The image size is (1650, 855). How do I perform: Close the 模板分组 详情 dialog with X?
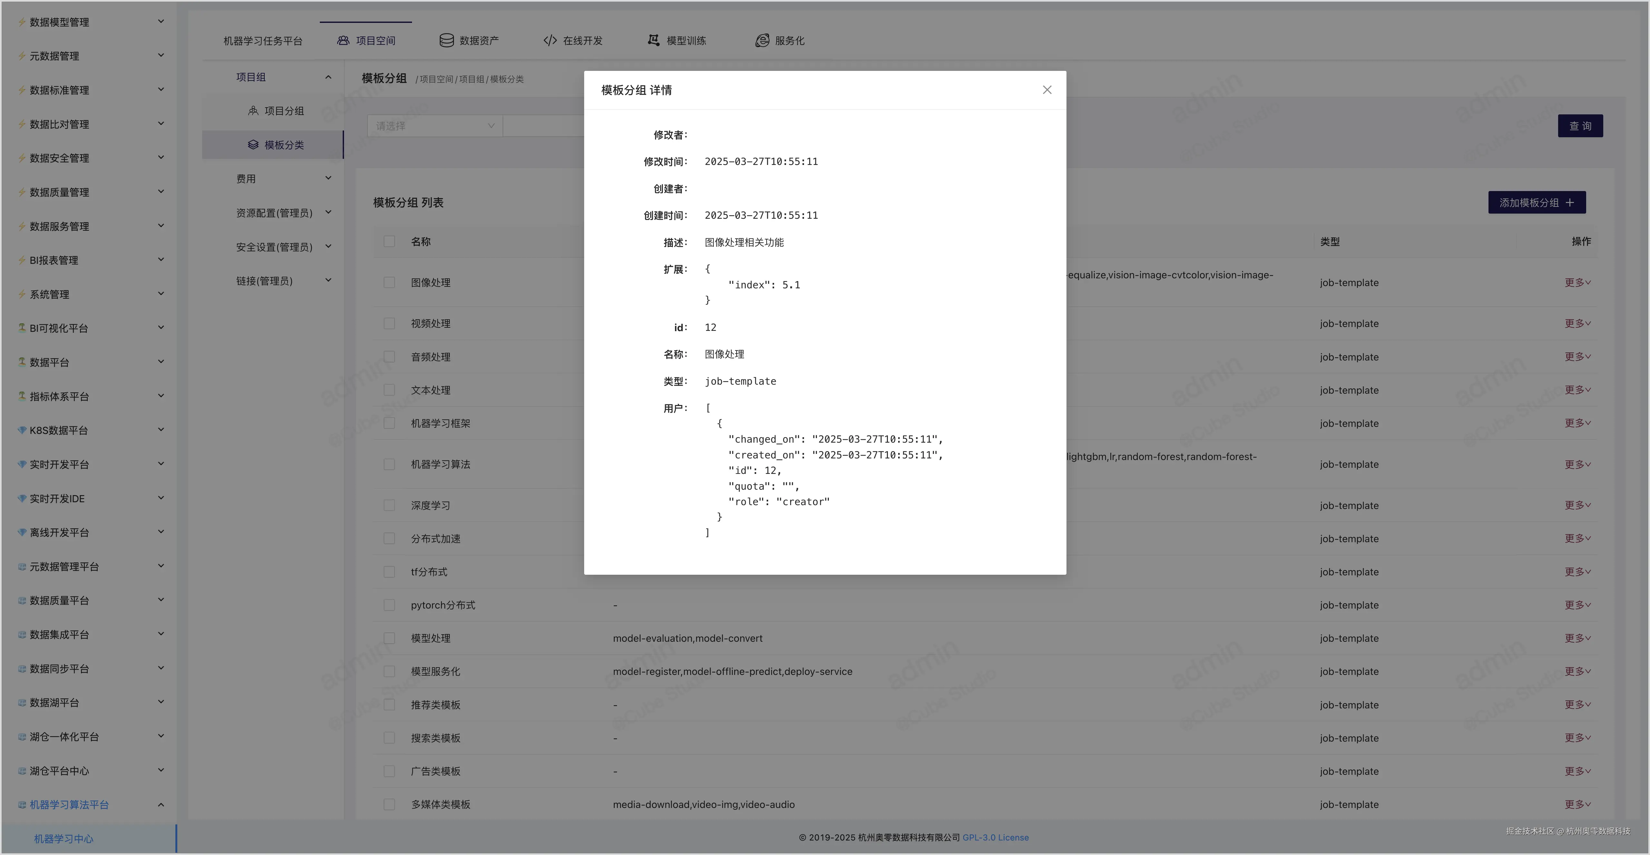point(1046,90)
